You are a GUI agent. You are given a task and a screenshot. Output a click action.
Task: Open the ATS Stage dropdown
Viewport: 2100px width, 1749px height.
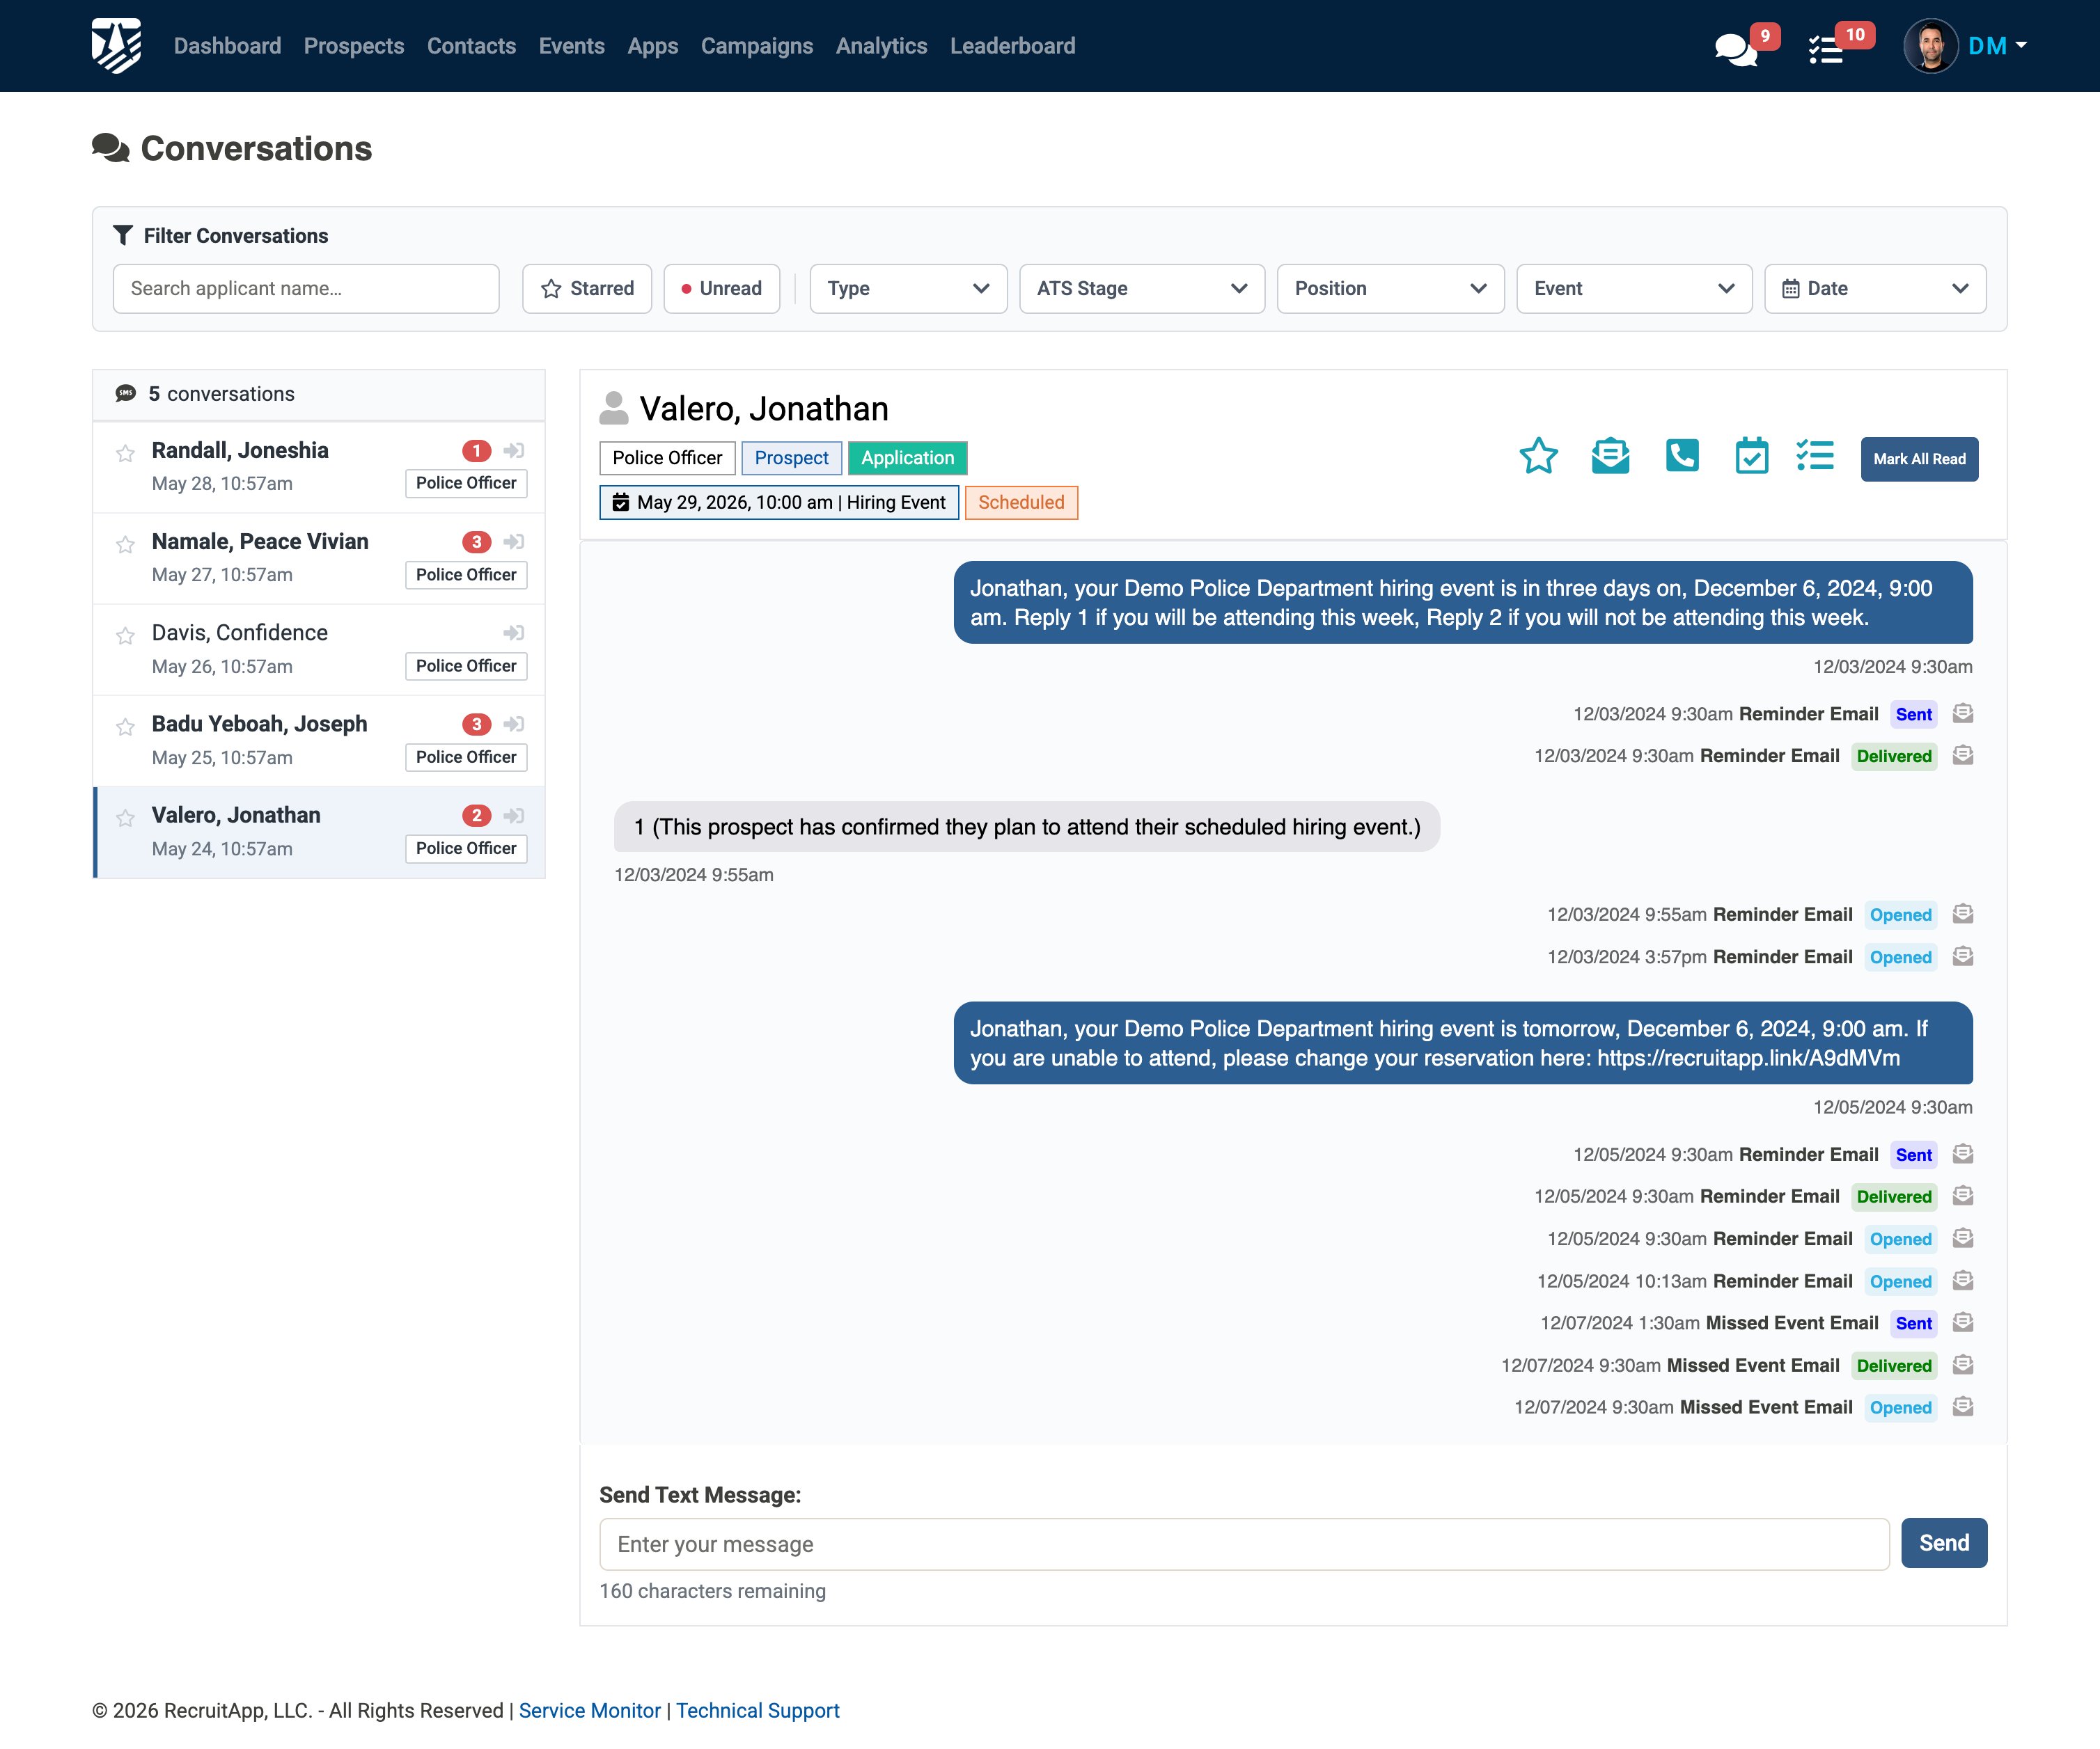pyautogui.click(x=1142, y=289)
